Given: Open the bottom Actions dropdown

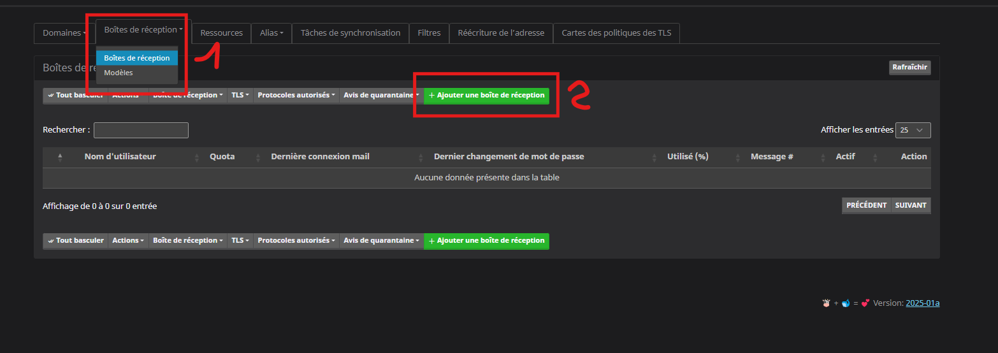Looking at the screenshot, I should click(x=128, y=241).
